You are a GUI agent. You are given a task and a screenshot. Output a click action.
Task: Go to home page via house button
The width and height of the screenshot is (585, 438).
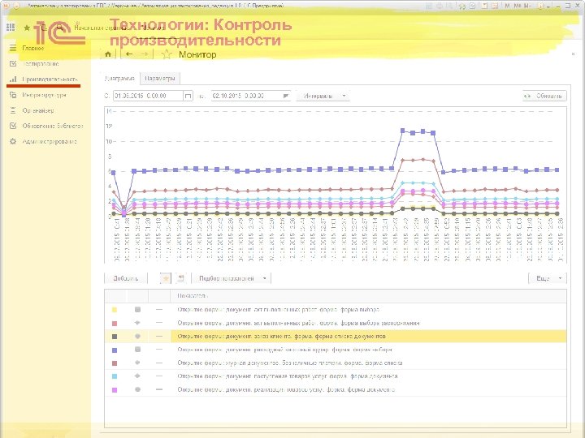pos(108,54)
